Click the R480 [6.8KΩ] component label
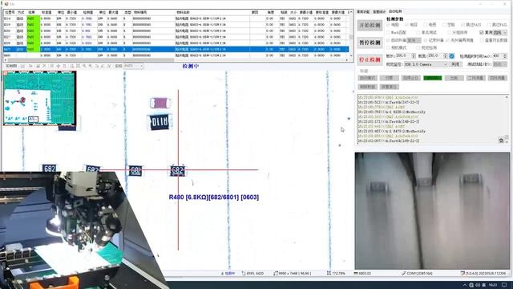Screen dimensions: 513x289 [214, 197]
